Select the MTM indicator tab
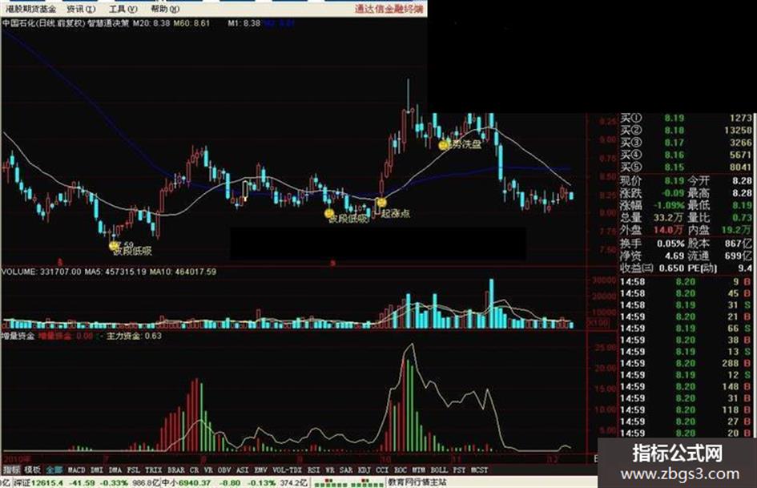Image resolution: width=757 pixels, height=488 pixels. [419, 470]
